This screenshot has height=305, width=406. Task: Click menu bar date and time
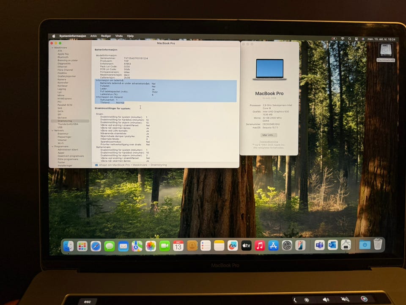tap(381, 39)
